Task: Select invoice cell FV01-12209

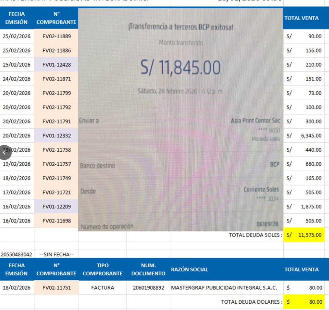Action: (57, 207)
